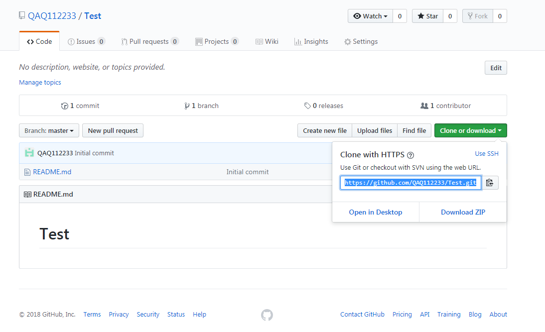View the 0 releases tag link
This screenshot has height=332, width=545.
(324, 106)
